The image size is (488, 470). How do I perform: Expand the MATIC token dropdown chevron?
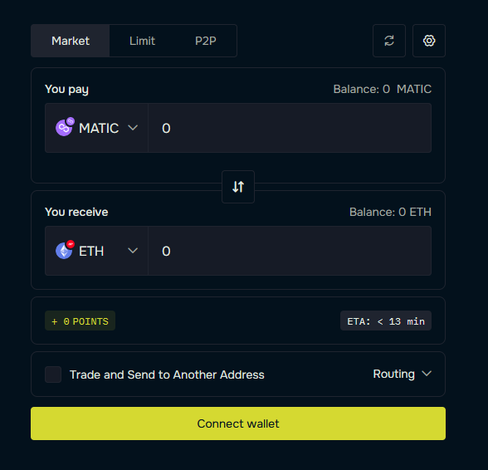[133, 128]
